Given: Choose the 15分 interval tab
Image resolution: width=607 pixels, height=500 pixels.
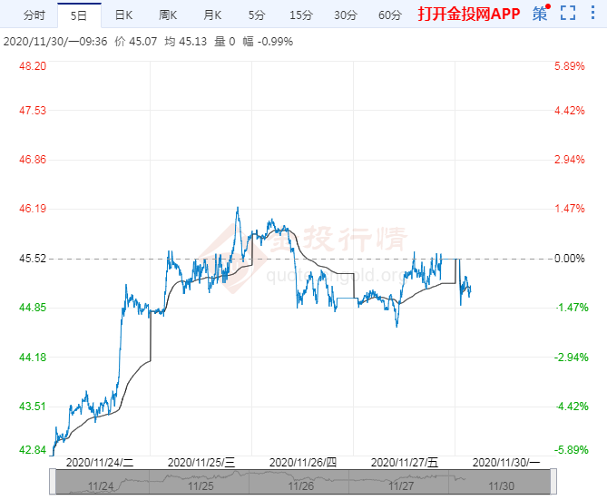Looking at the screenshot, I should click(x=300, y=15).
